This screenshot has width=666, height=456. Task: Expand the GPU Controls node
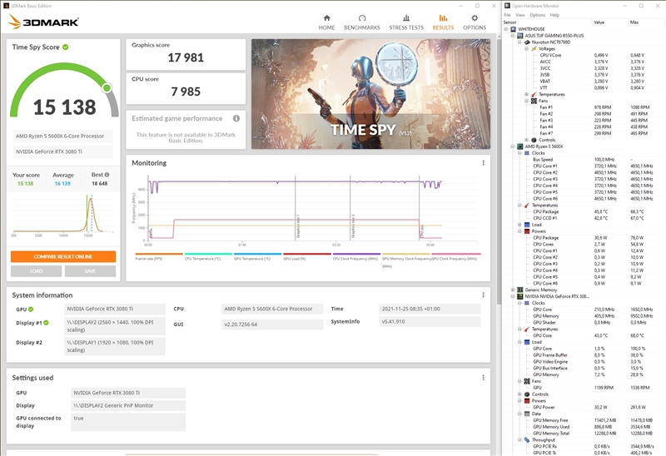point(519,394)
